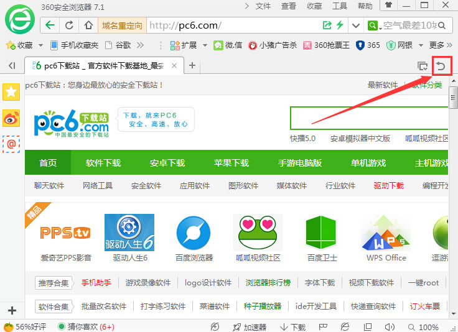Open the 收藏 menu
The height and width of the screenshot is (332, 458).
click(314, 6)
